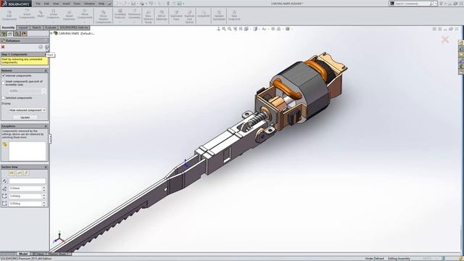Click Search Commands input box
464x261 pixels.
coord(412,4)
